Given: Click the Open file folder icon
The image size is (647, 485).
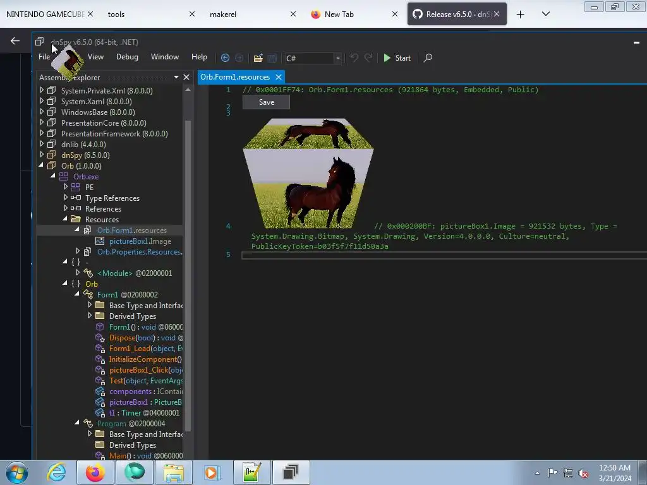Looking at the screenshot, I should pos(258,57).
